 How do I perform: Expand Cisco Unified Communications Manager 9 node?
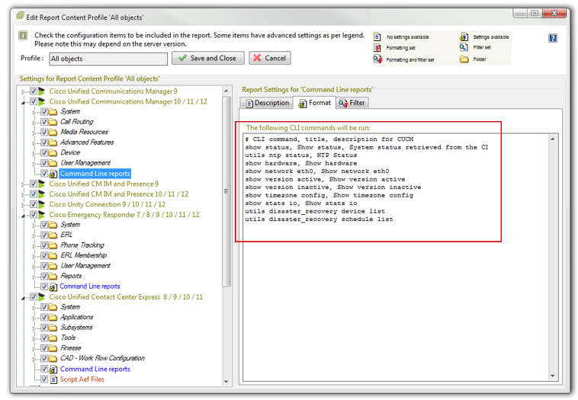(23, 91)
